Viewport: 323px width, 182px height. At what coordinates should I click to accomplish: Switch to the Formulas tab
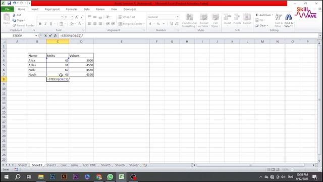click(x=72, y=9)
